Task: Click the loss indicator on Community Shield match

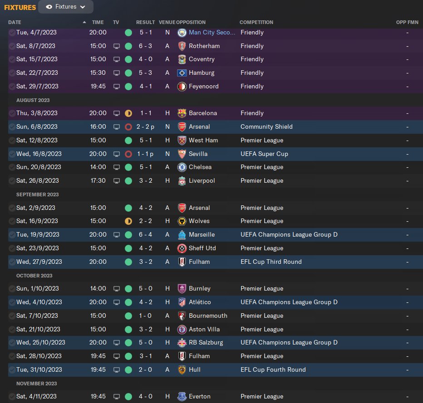Action: [128, 127]
